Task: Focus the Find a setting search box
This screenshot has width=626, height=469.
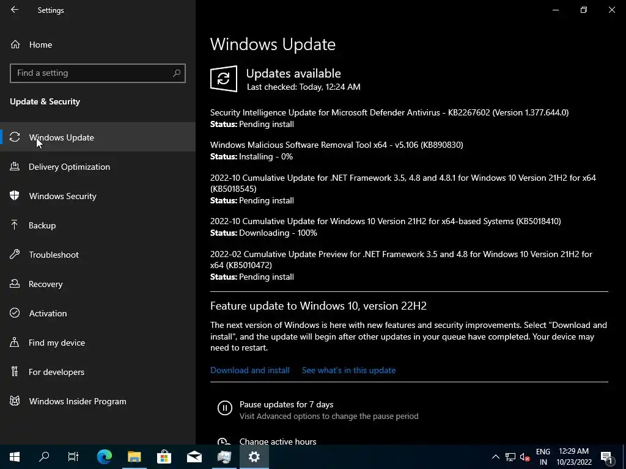Action: click(98, 73)
